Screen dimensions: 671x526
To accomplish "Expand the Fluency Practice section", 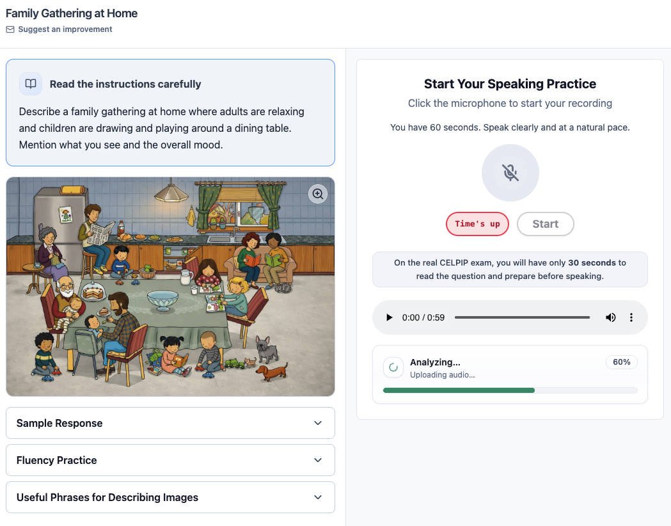I will [x=170, y=460].
